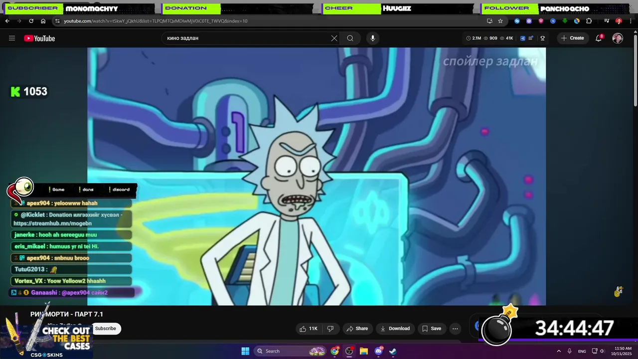The height and width of the screenshot is (359, 638).
Task: Open the Windows Start menu
Action: 245,351
